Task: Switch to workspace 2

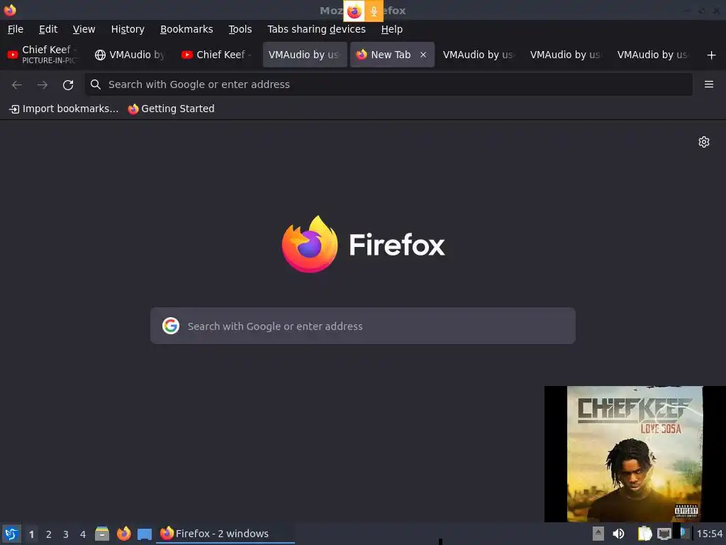Action: (49, 534)
